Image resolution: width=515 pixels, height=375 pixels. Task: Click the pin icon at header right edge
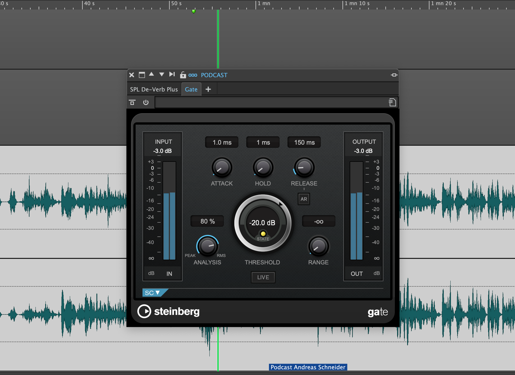tap(394, 75)
